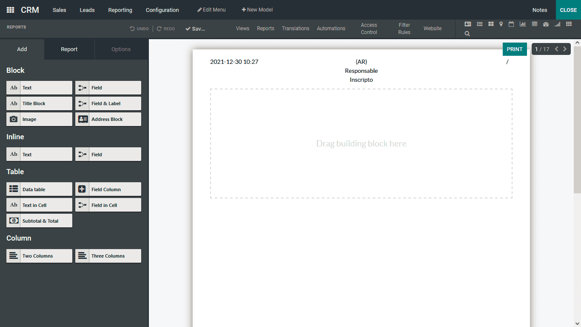Select the Data table building block

39,189
